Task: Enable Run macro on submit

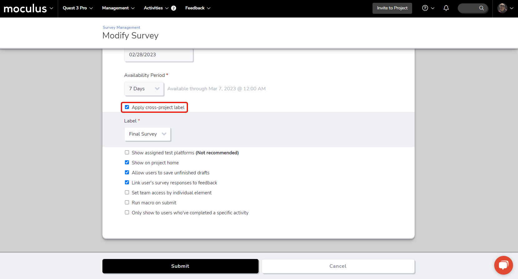Action: click(x=127, y=202)
